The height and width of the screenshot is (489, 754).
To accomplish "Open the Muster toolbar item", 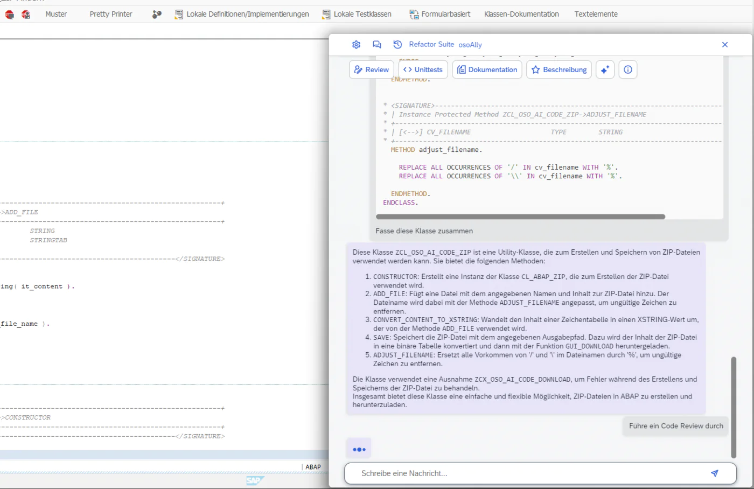I will [56, 14].
